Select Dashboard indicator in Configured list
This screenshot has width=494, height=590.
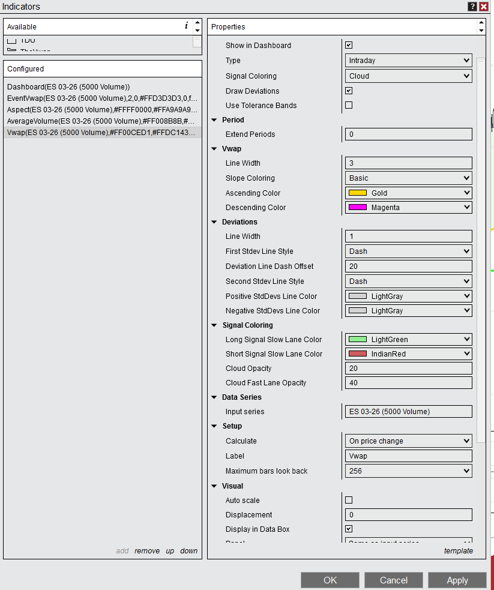[68, 87]
